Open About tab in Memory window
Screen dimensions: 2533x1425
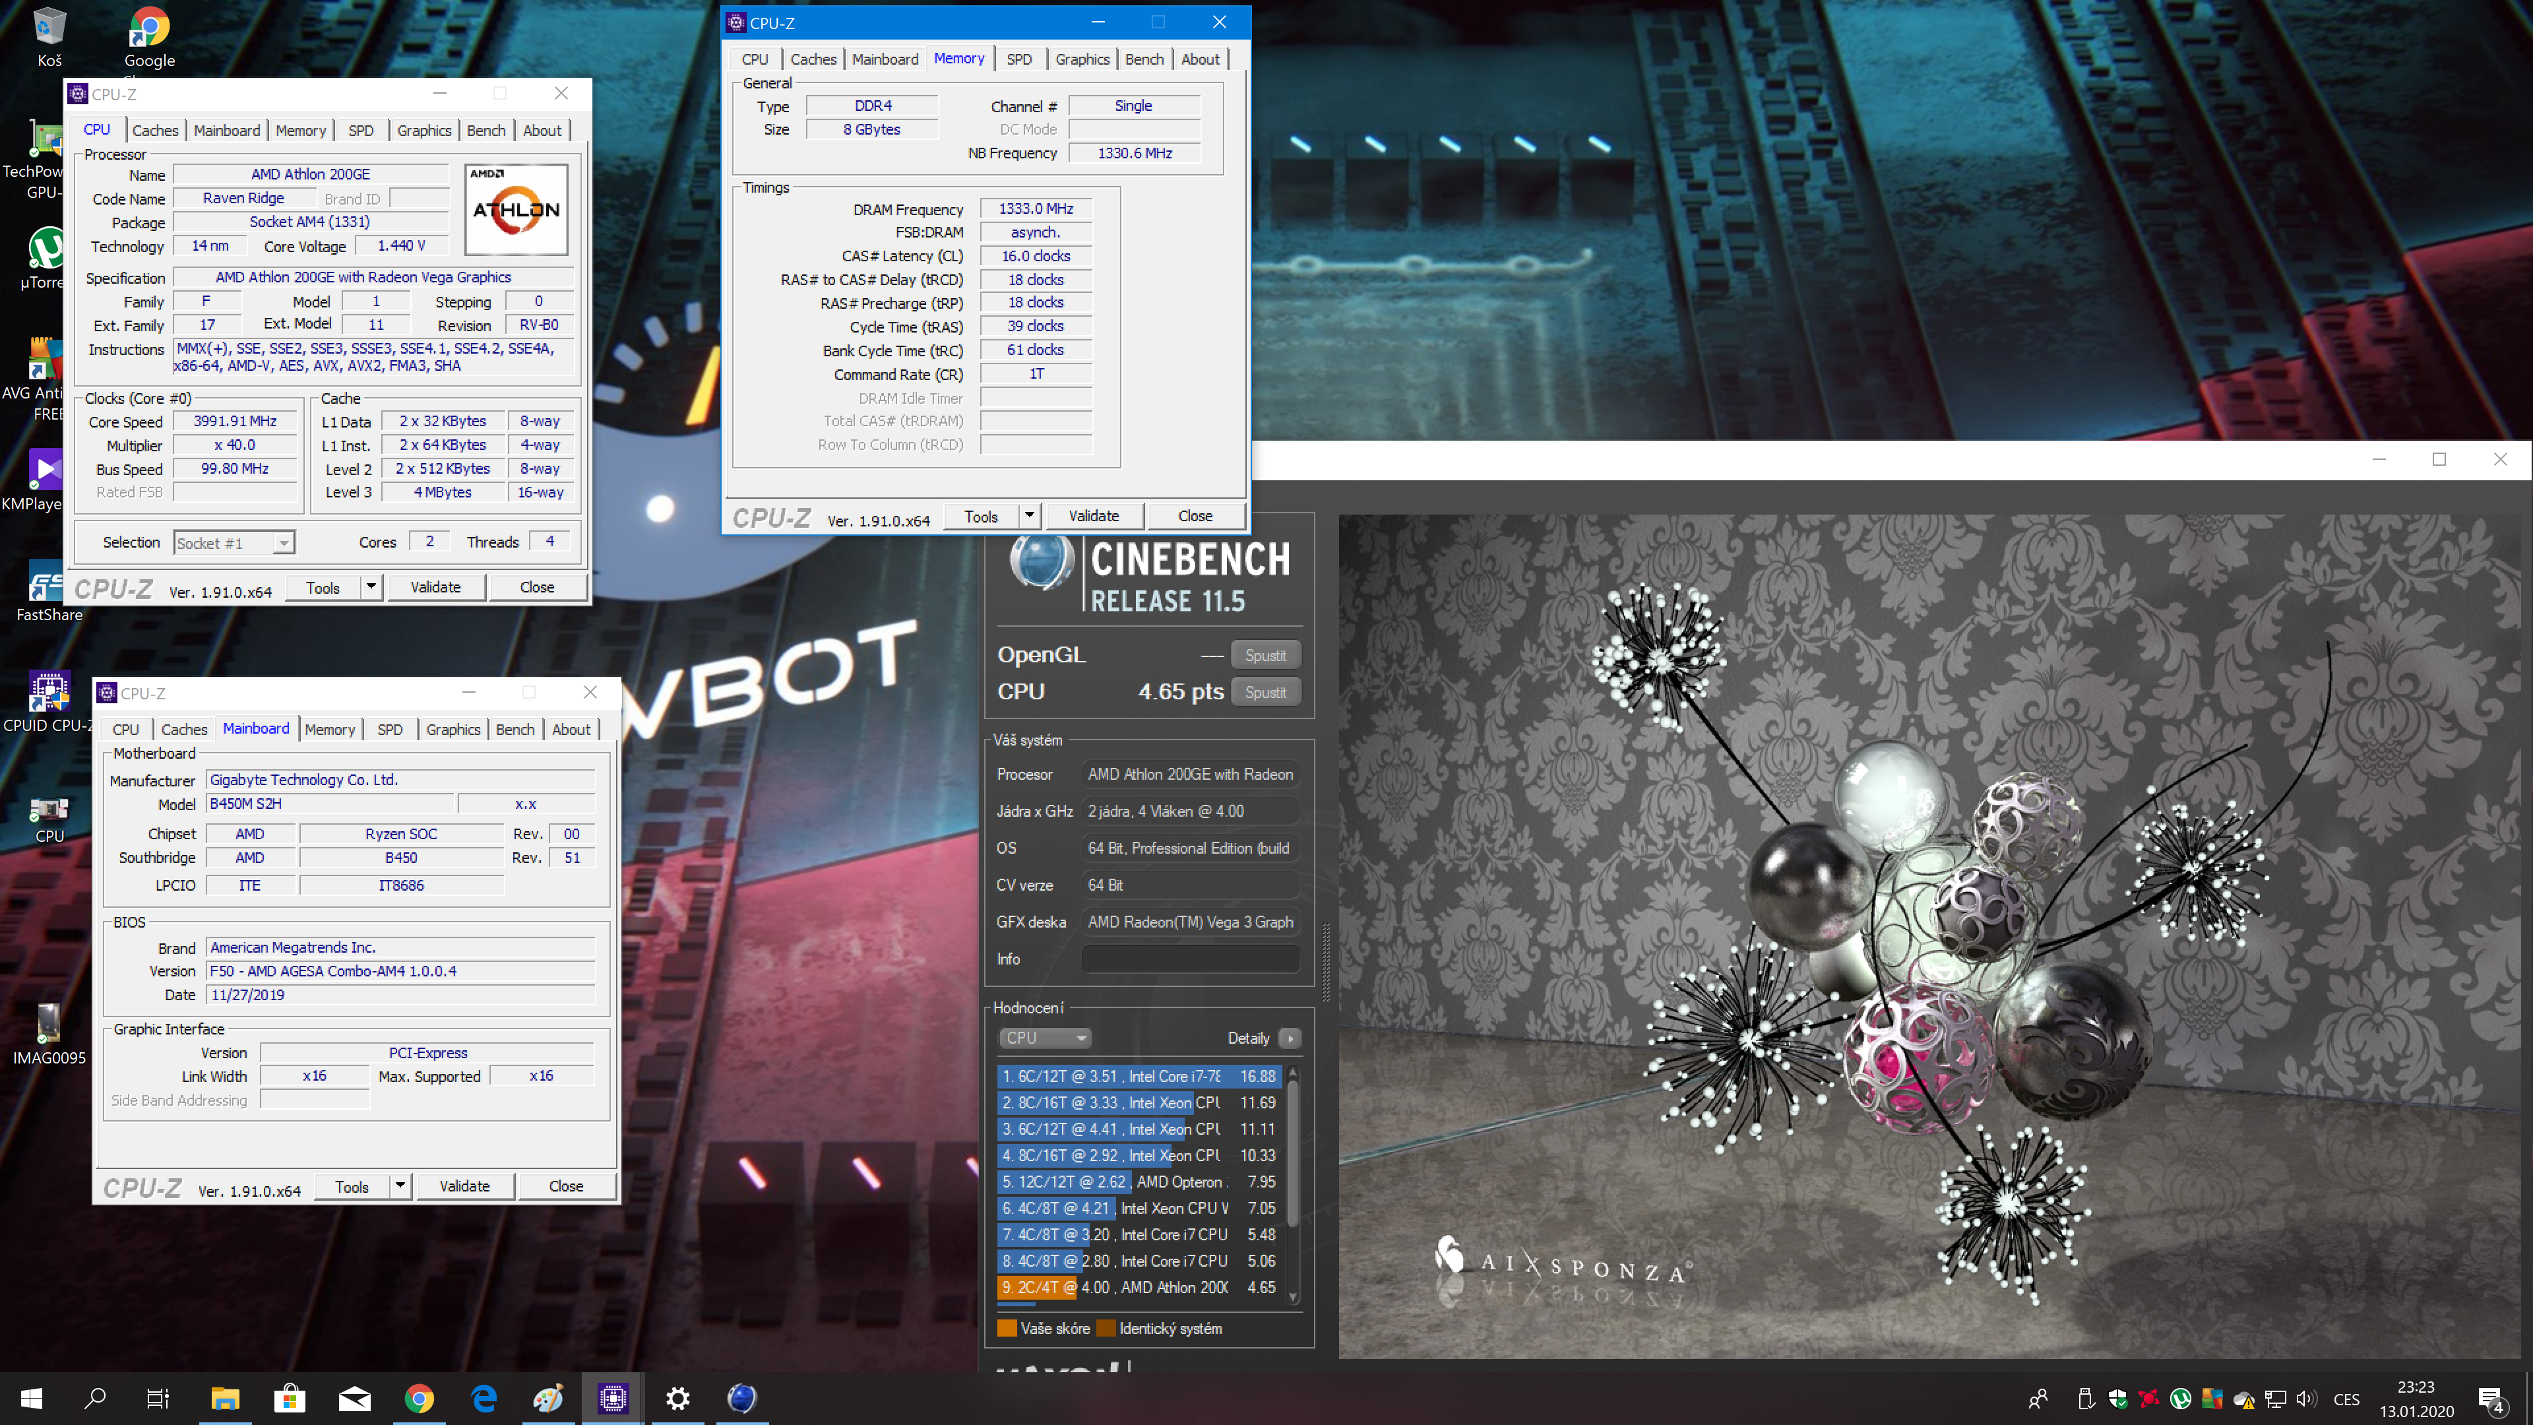1200,59
